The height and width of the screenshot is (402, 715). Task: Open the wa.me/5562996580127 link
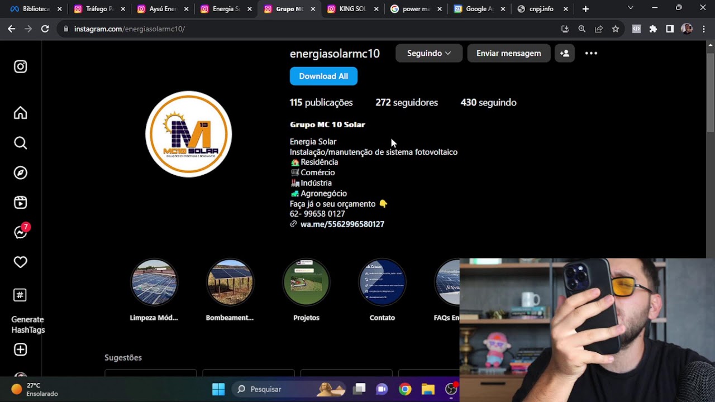[x=342, y=224]
